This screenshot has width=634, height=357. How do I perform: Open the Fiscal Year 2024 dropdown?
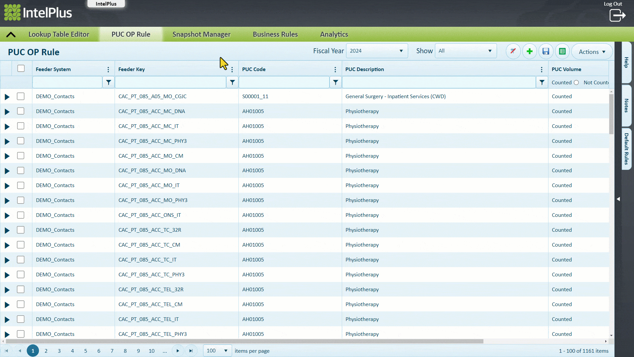[376, 51]
